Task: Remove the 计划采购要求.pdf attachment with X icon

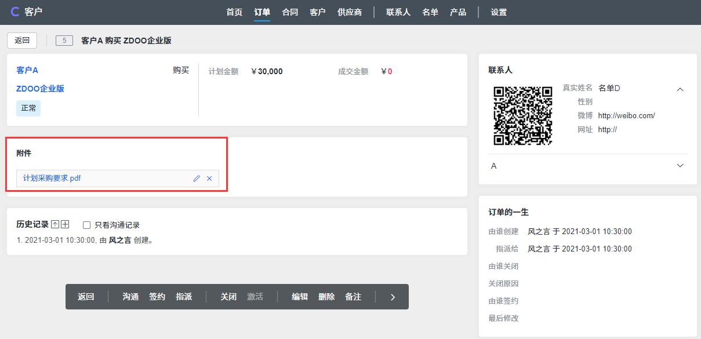Action: click(209, 178)
